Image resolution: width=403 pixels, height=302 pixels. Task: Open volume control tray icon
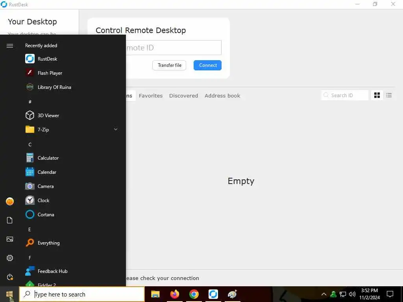(352, 294)
